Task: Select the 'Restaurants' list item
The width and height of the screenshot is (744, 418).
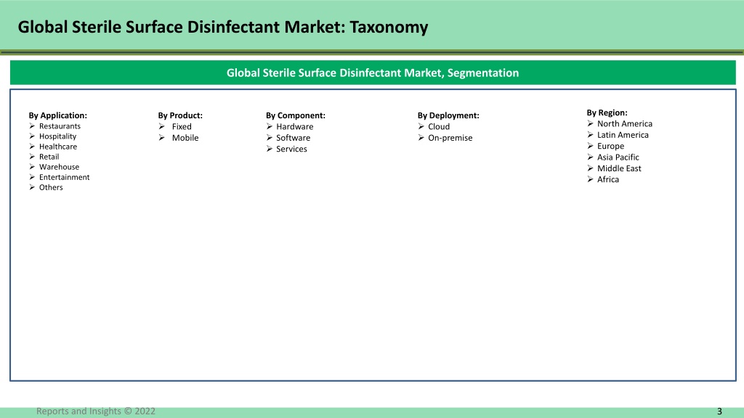Action: coord(60,126)
